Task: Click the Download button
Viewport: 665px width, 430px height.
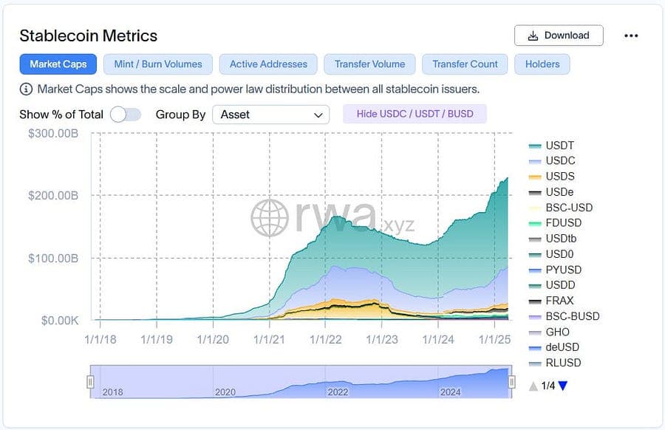Action: pos(559,35)
